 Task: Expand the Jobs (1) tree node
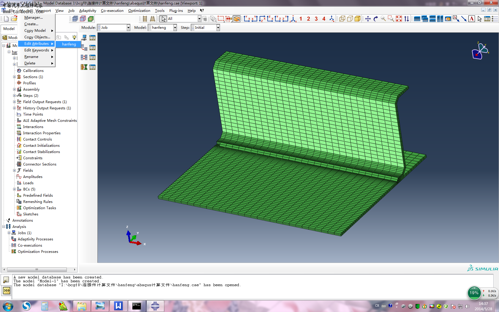[x=9, y=233]
